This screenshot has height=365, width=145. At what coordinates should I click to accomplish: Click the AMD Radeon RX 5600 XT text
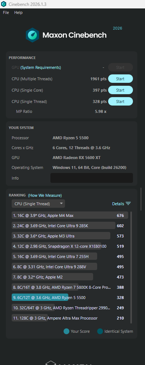pos(77,158)
